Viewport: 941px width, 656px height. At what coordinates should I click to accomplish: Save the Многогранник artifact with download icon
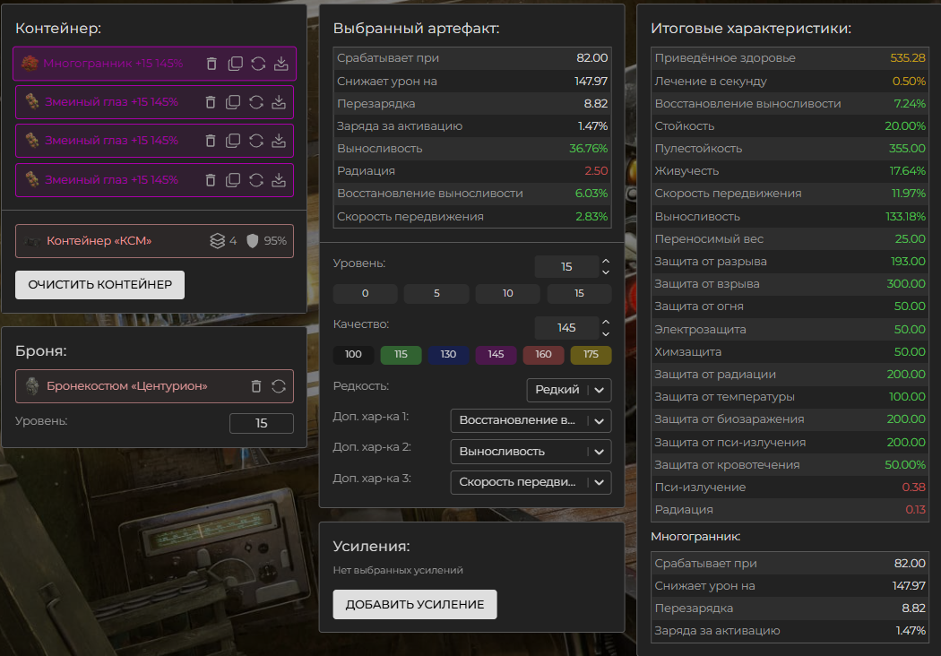coord(281,64)
